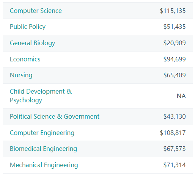This screenshot has width=195, height=177.
Task: Click the Public Policy link
Action: coord(28,27)
